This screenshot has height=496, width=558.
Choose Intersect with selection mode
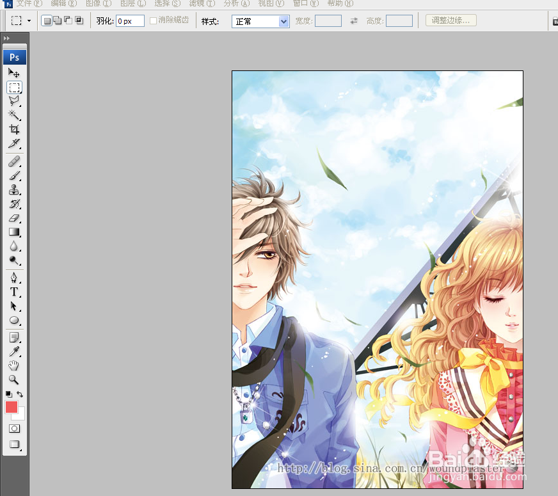(x=79, y=20)
